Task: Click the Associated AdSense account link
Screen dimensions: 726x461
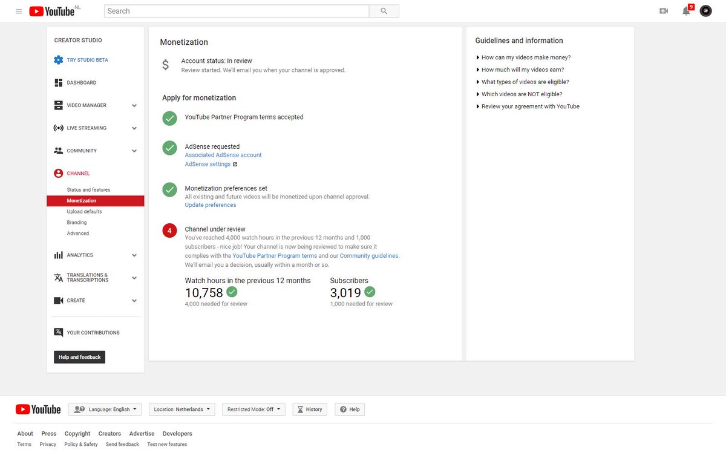Action: point(223,155)
